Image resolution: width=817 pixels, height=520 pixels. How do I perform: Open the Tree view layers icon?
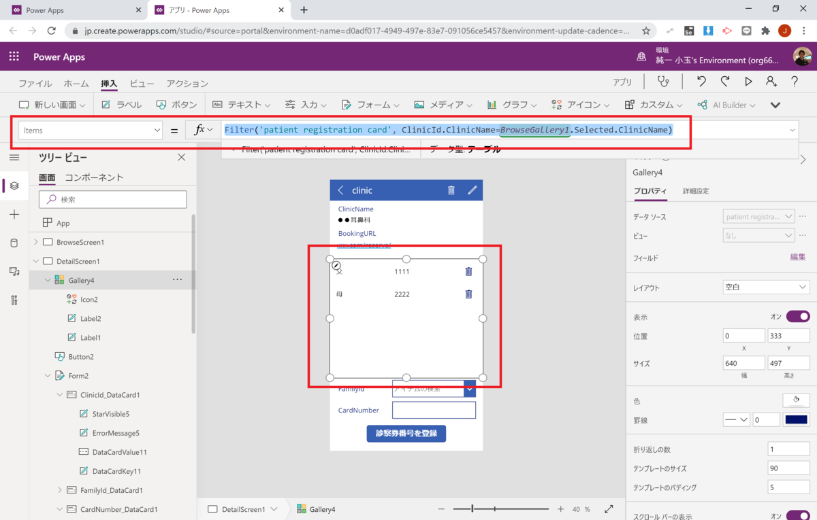click(14, 186)
